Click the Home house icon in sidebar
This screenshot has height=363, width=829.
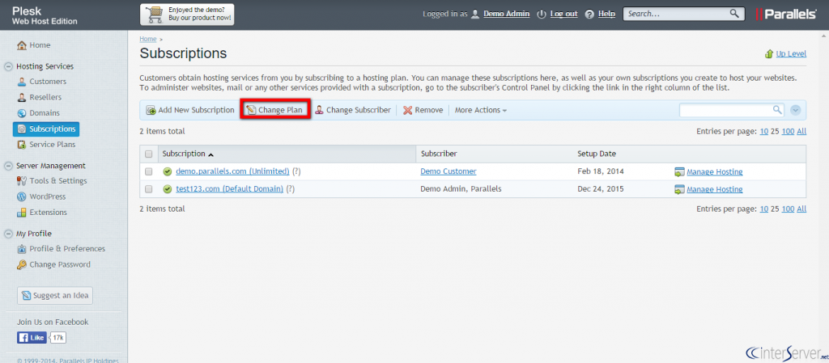click(x=22, y=45)
